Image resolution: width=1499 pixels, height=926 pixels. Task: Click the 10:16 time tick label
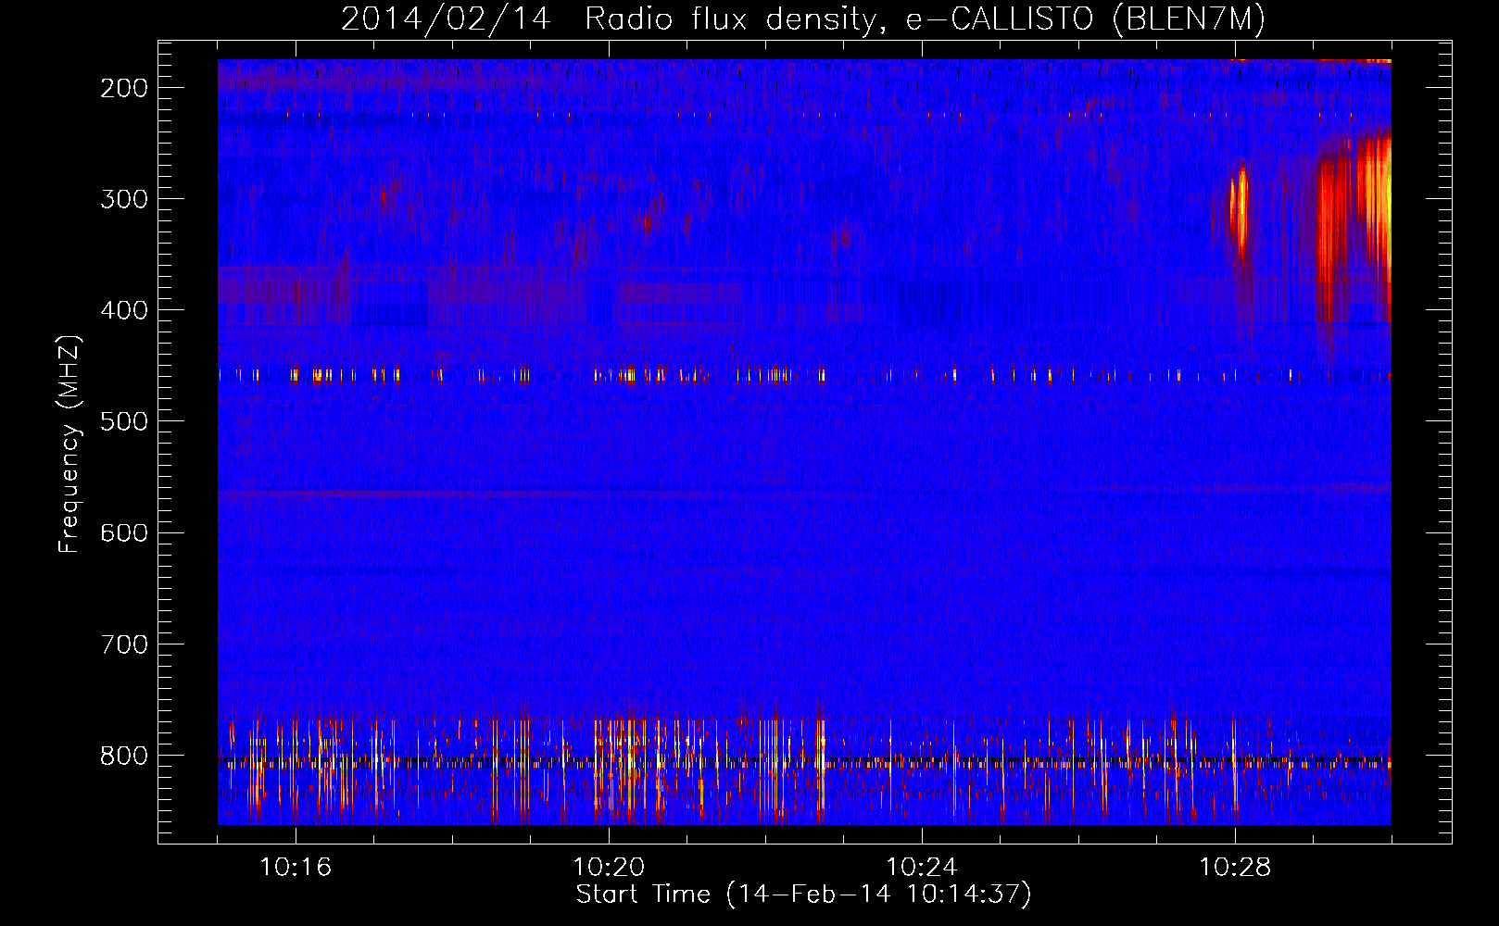tap(296, 867)
